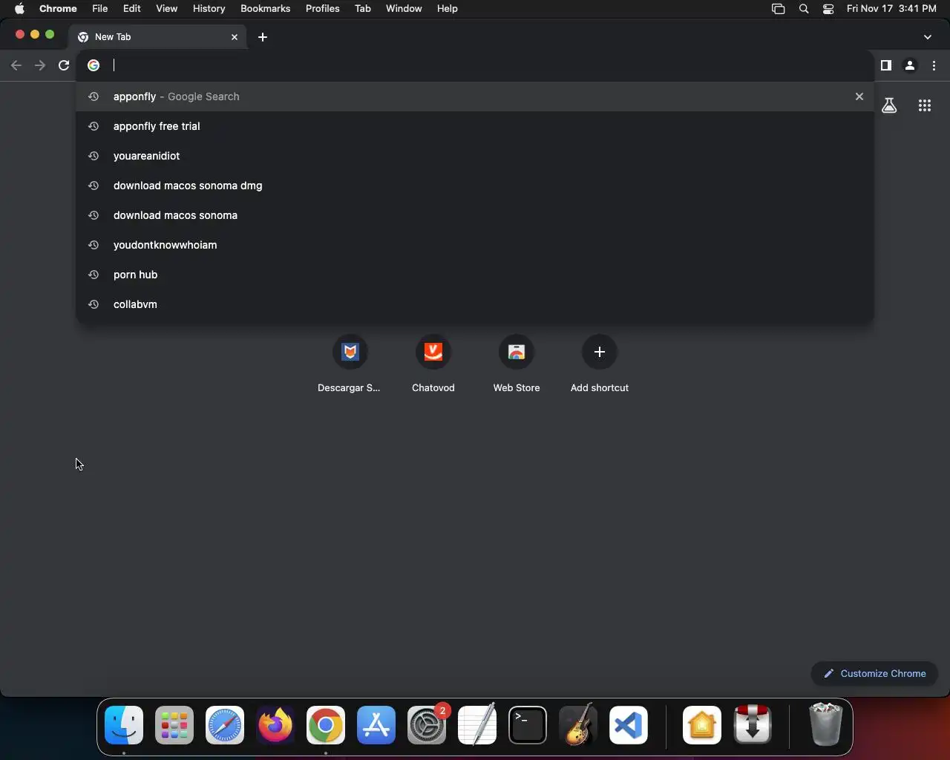Open the Web Store shortcut
Image resolution: width=950 pixels, height=760 pixels.
coord(517,364)
